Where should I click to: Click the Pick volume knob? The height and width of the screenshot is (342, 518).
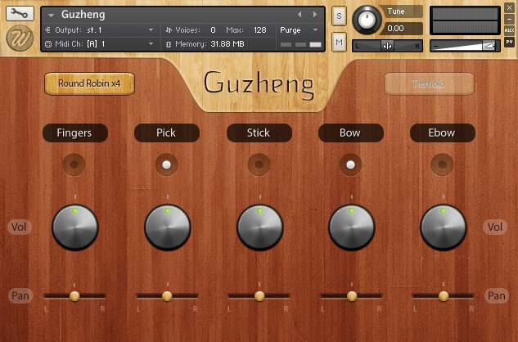[168, 227]
